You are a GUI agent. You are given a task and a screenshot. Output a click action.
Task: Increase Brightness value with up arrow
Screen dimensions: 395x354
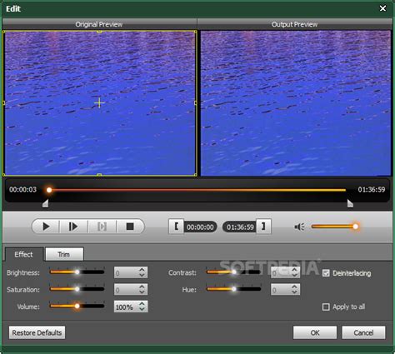point(142,270)
